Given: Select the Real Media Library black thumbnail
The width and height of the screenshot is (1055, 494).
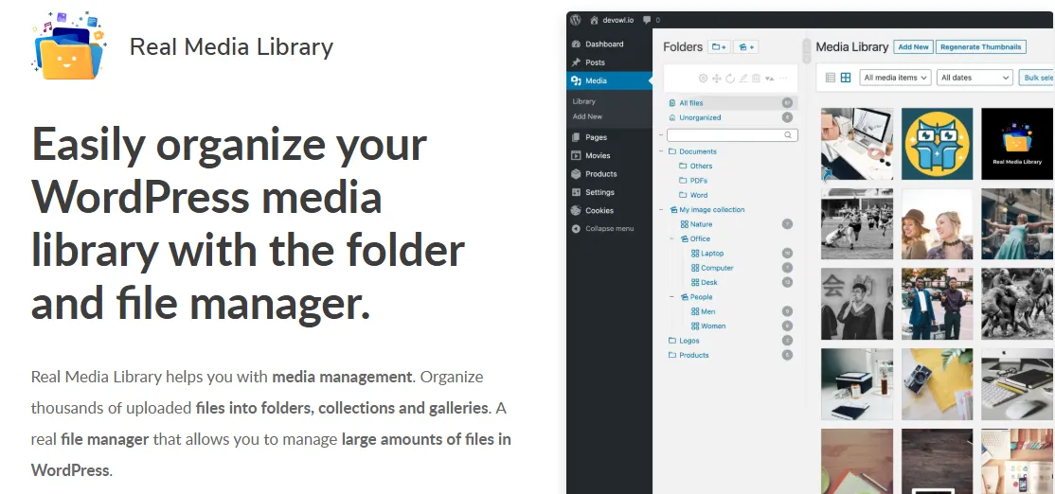Looking at the screenshot, I should pyautogui.click(x=1017, y=144).
